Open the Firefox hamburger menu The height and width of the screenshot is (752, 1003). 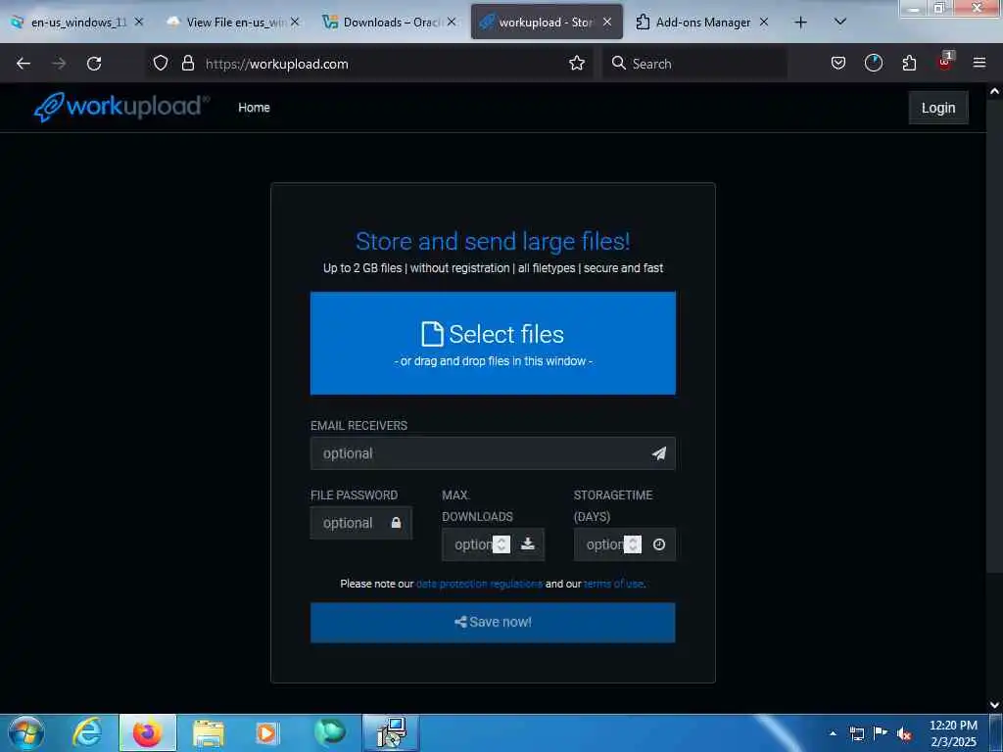(x=979, y=64)
